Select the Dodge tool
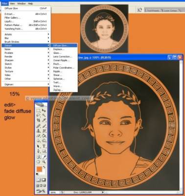Image resolution: width=185 pixels, height=196 pixels. 44,140
